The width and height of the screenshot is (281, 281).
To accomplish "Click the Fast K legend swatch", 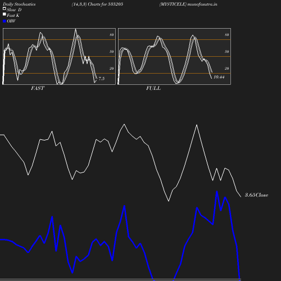I will tap(4, 14).
